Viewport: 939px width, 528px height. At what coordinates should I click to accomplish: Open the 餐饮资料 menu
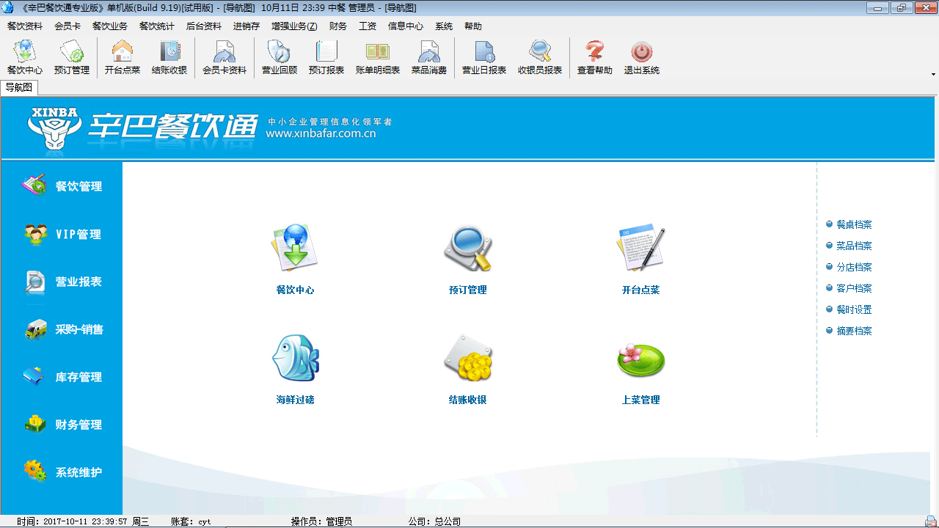click(x=25, y=26)
